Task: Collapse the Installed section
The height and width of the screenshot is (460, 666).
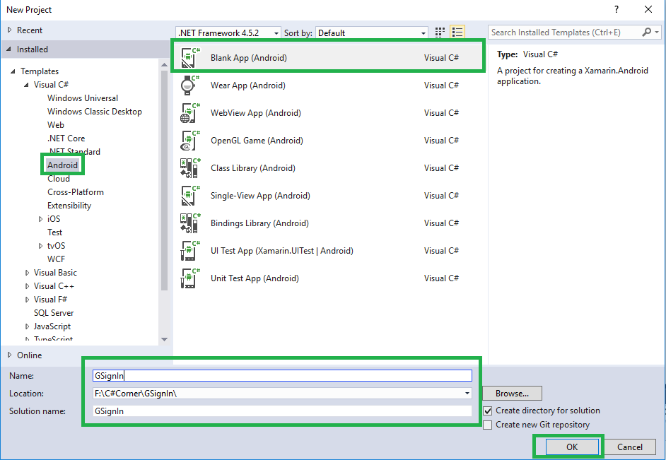Action: 9,49
